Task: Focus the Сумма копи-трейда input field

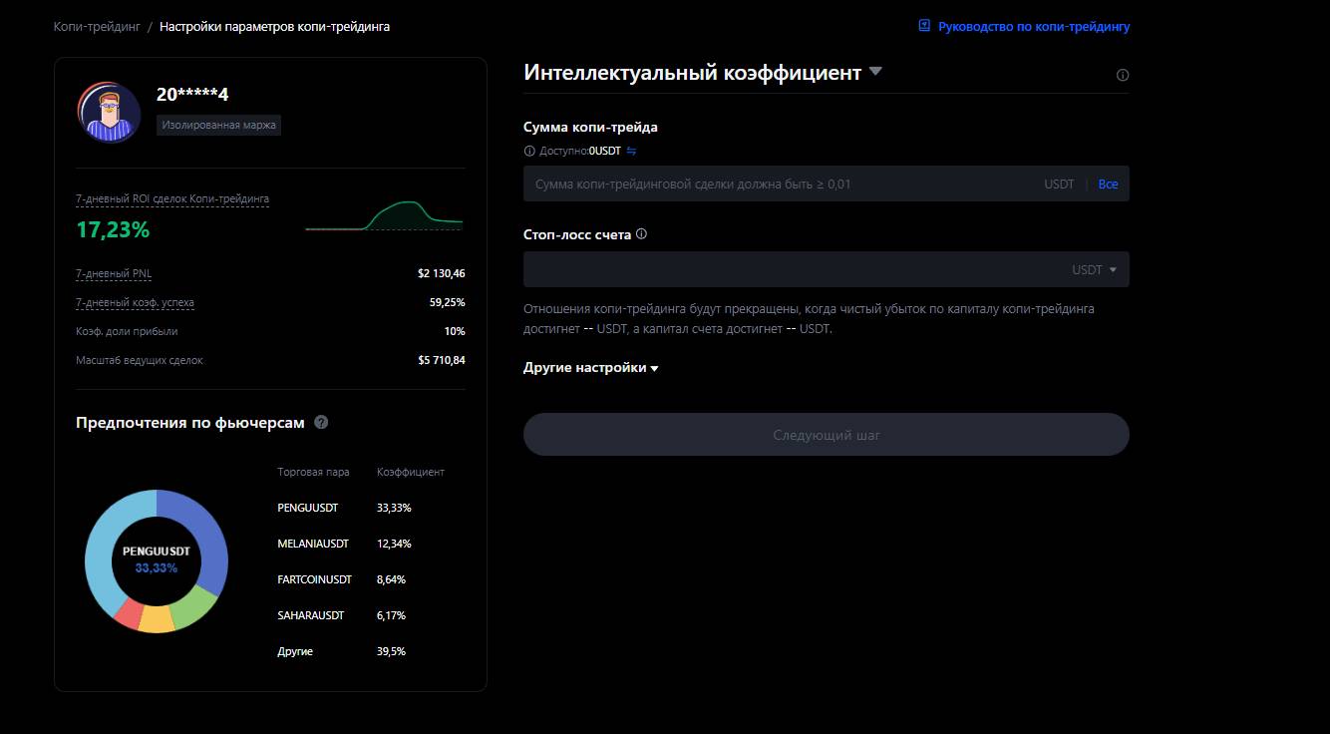Action: (778, 184)
